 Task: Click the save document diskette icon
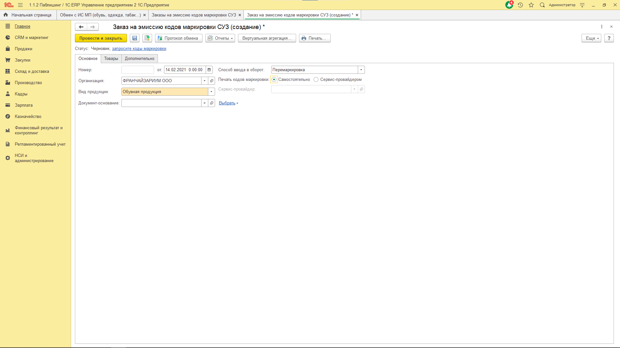click(135, 38)
